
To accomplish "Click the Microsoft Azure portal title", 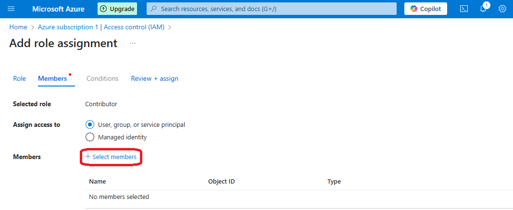I will (x=58, y=9).
